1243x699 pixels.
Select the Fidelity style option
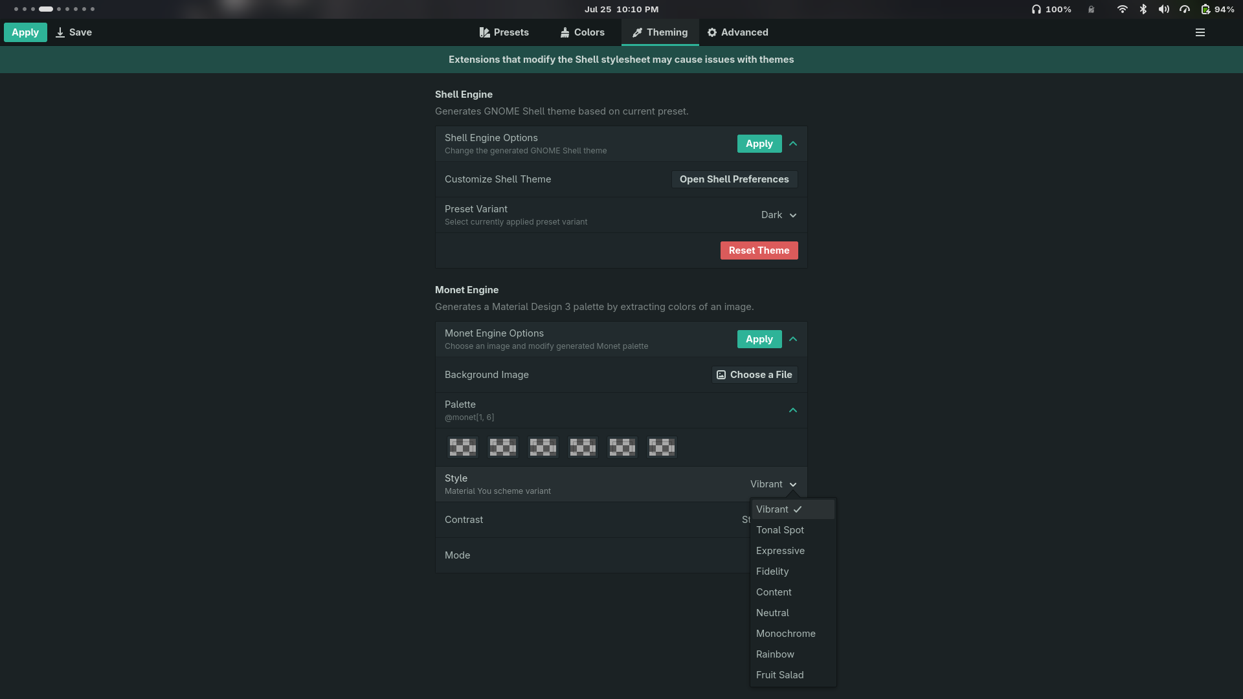pos(793,571)
